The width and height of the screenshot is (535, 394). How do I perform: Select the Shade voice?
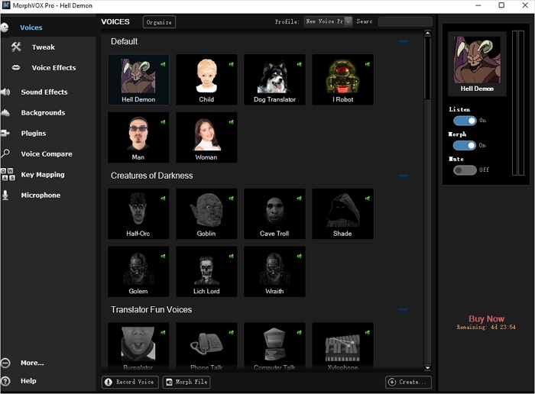(342, 214)
